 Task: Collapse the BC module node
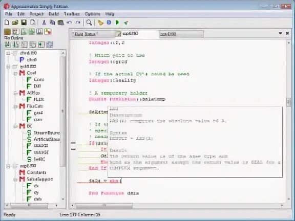[x=15, y=126]
